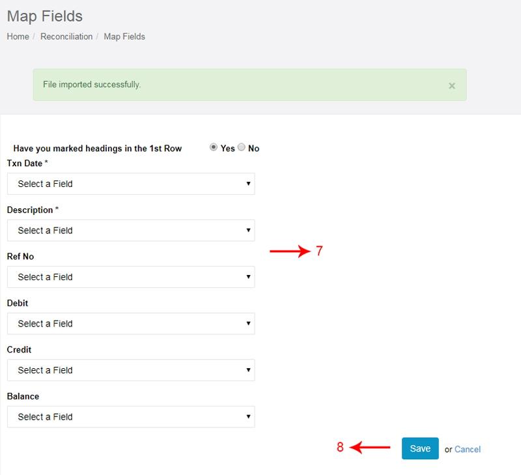The height and width of the screenshot is (475, 521).
Task: Click the arrow of Description select
Action: point(248,230)
